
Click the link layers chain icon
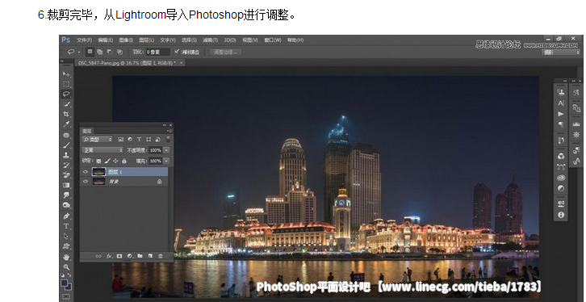tap(98, 256)
